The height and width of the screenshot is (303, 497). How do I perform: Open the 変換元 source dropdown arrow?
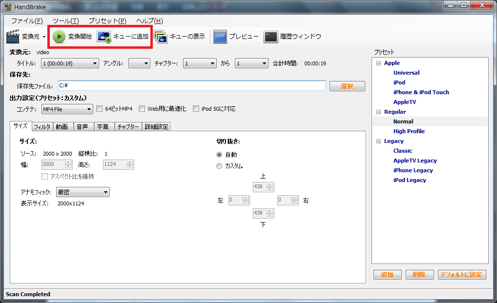44,37
